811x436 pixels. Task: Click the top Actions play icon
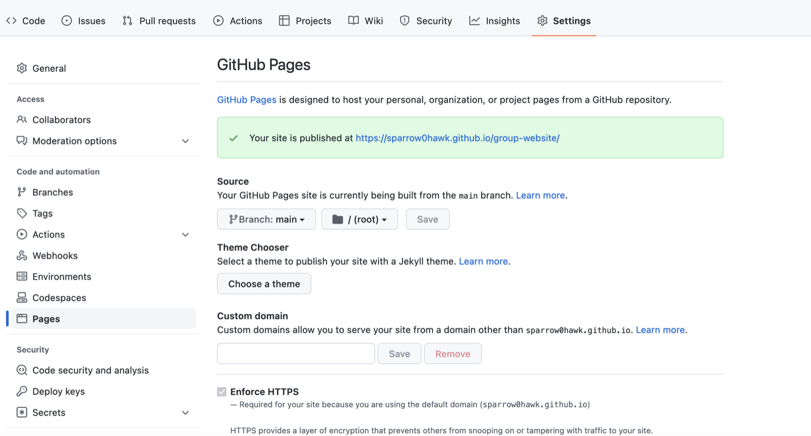click(218, 21)
